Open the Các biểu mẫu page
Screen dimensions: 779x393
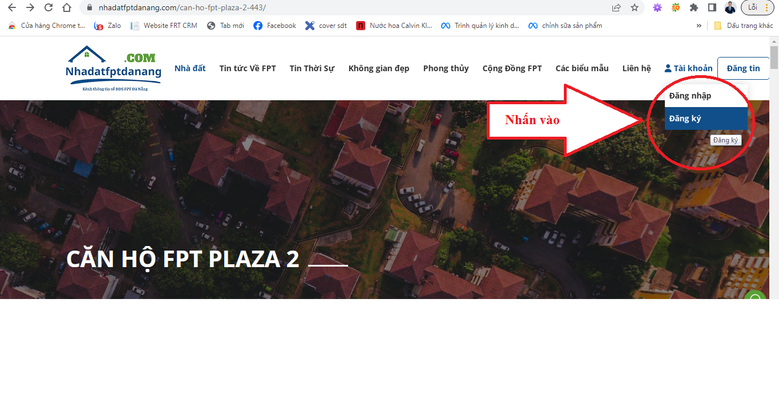coord(582,68)
